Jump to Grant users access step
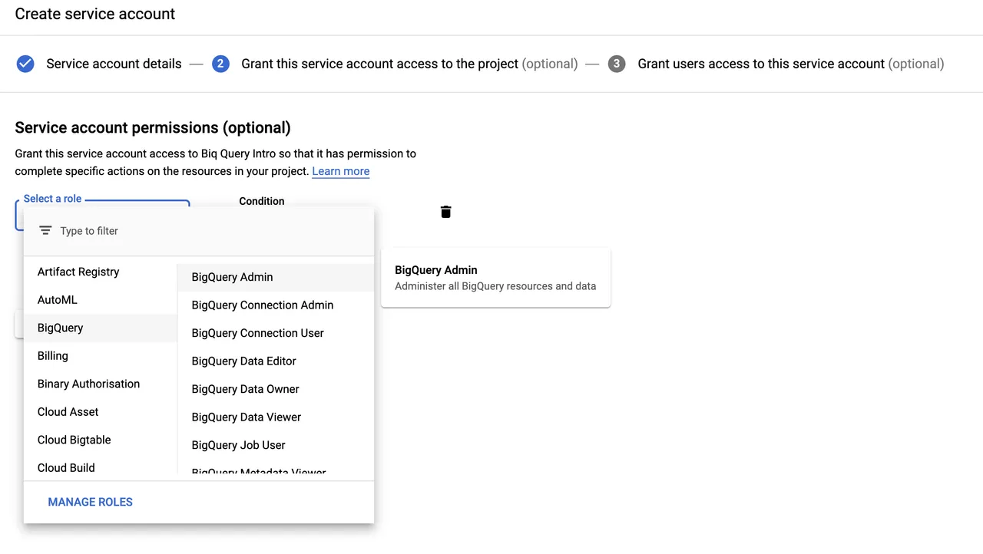This screenshot has width=983, height=554. 791,64
